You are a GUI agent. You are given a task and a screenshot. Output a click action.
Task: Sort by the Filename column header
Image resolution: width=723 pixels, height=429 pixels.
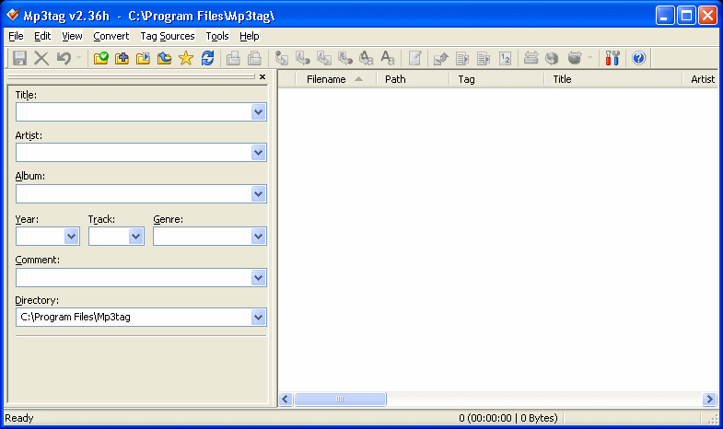336,79
